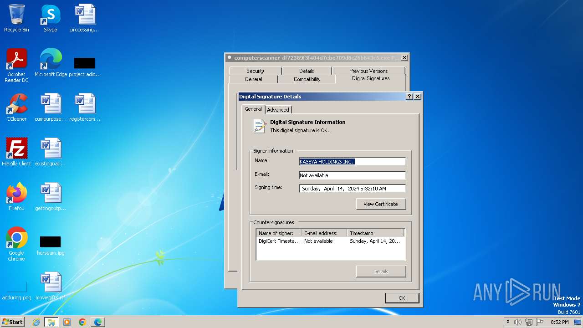The width and height of the screenshot is (583, 328).
Task: Click the digital signature certificate icon
Action: [x=260, y=126]
